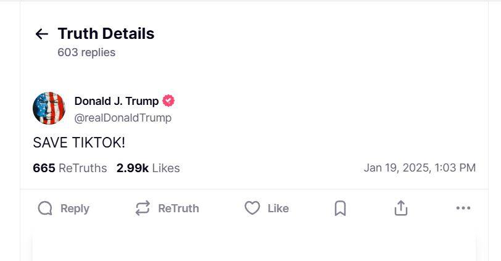Click the share upload icon
The image size is (501, 261).
click(x=401, y=209)
